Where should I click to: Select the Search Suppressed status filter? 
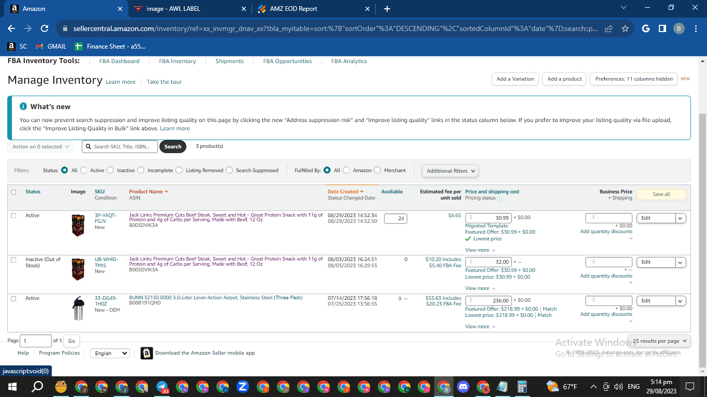point(230,170)
